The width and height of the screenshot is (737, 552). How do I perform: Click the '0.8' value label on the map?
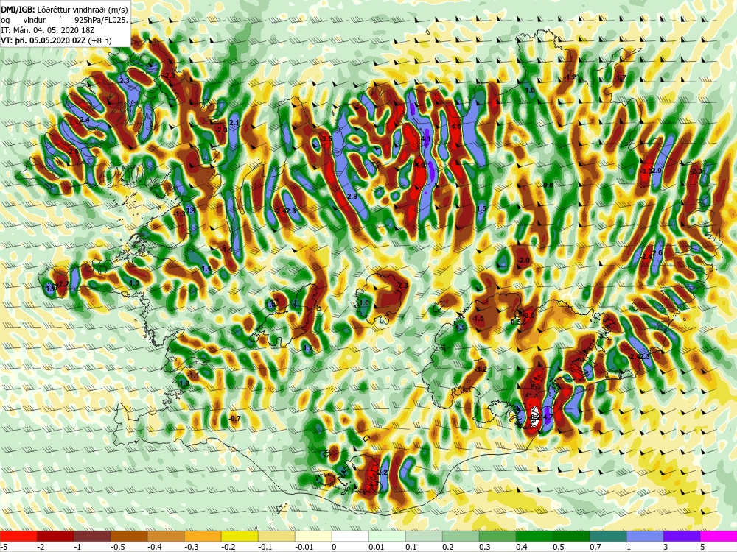[548, 185]
